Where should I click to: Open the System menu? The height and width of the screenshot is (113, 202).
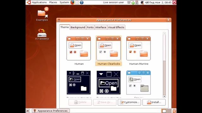(64, 2)
